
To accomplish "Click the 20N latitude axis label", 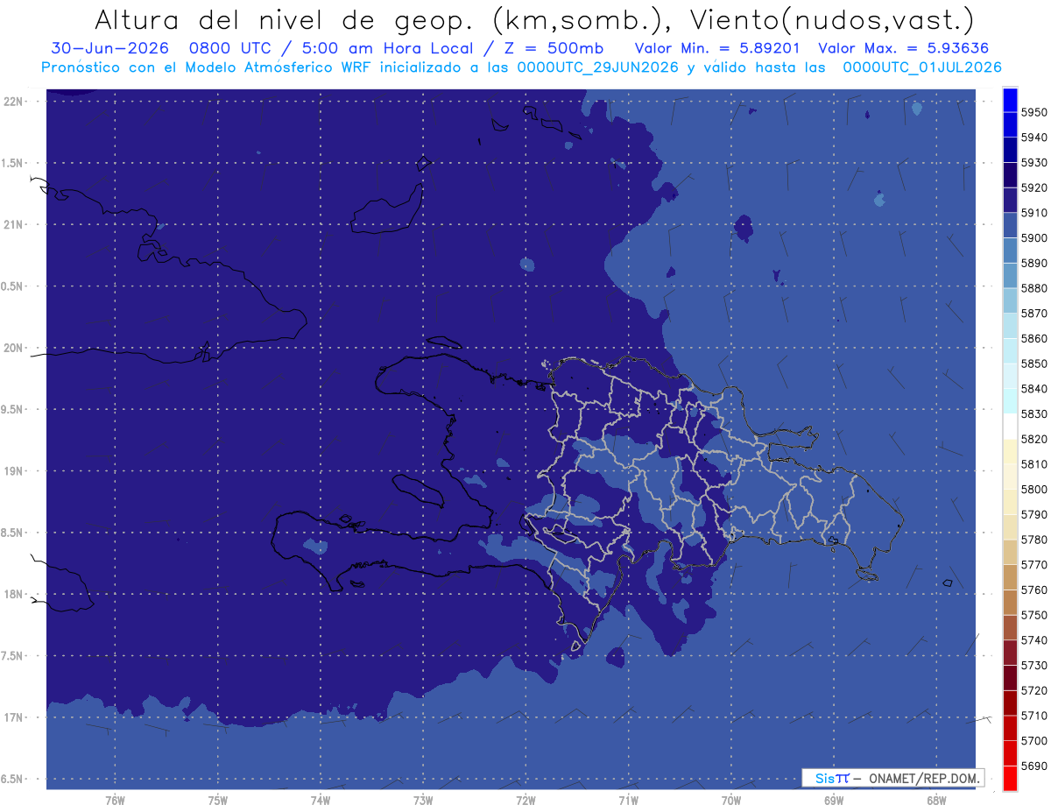I will pyautogui.click(x=14, y=348).
